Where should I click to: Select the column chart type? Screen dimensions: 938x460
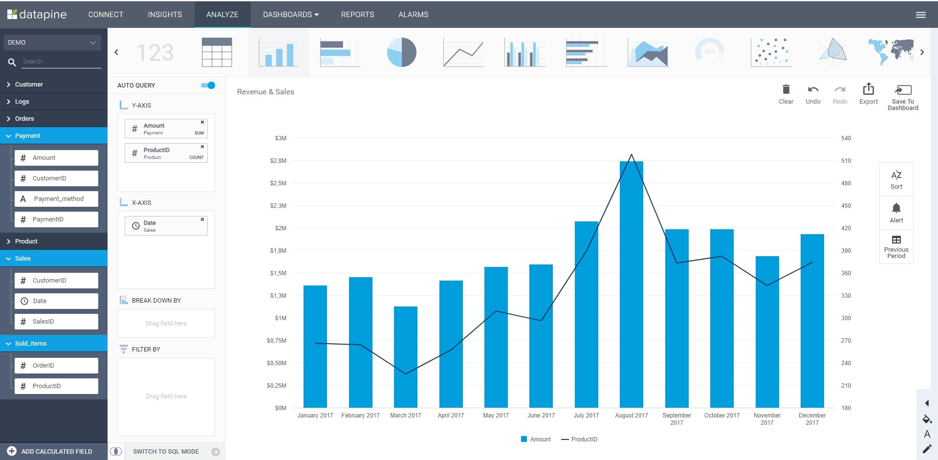pyautogui.click(x=279, y=52)
